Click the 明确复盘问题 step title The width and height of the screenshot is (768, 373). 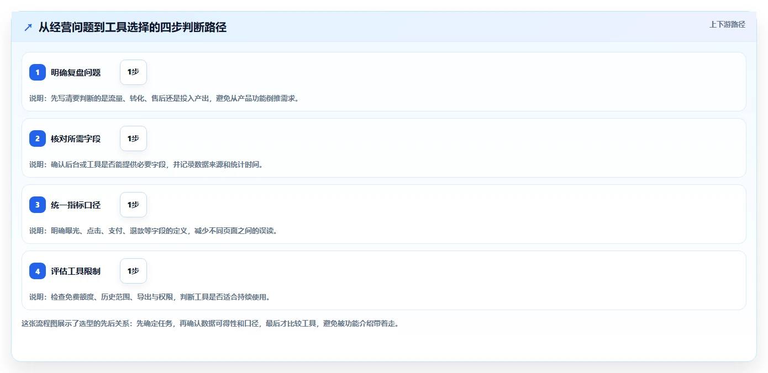(76, 72)
